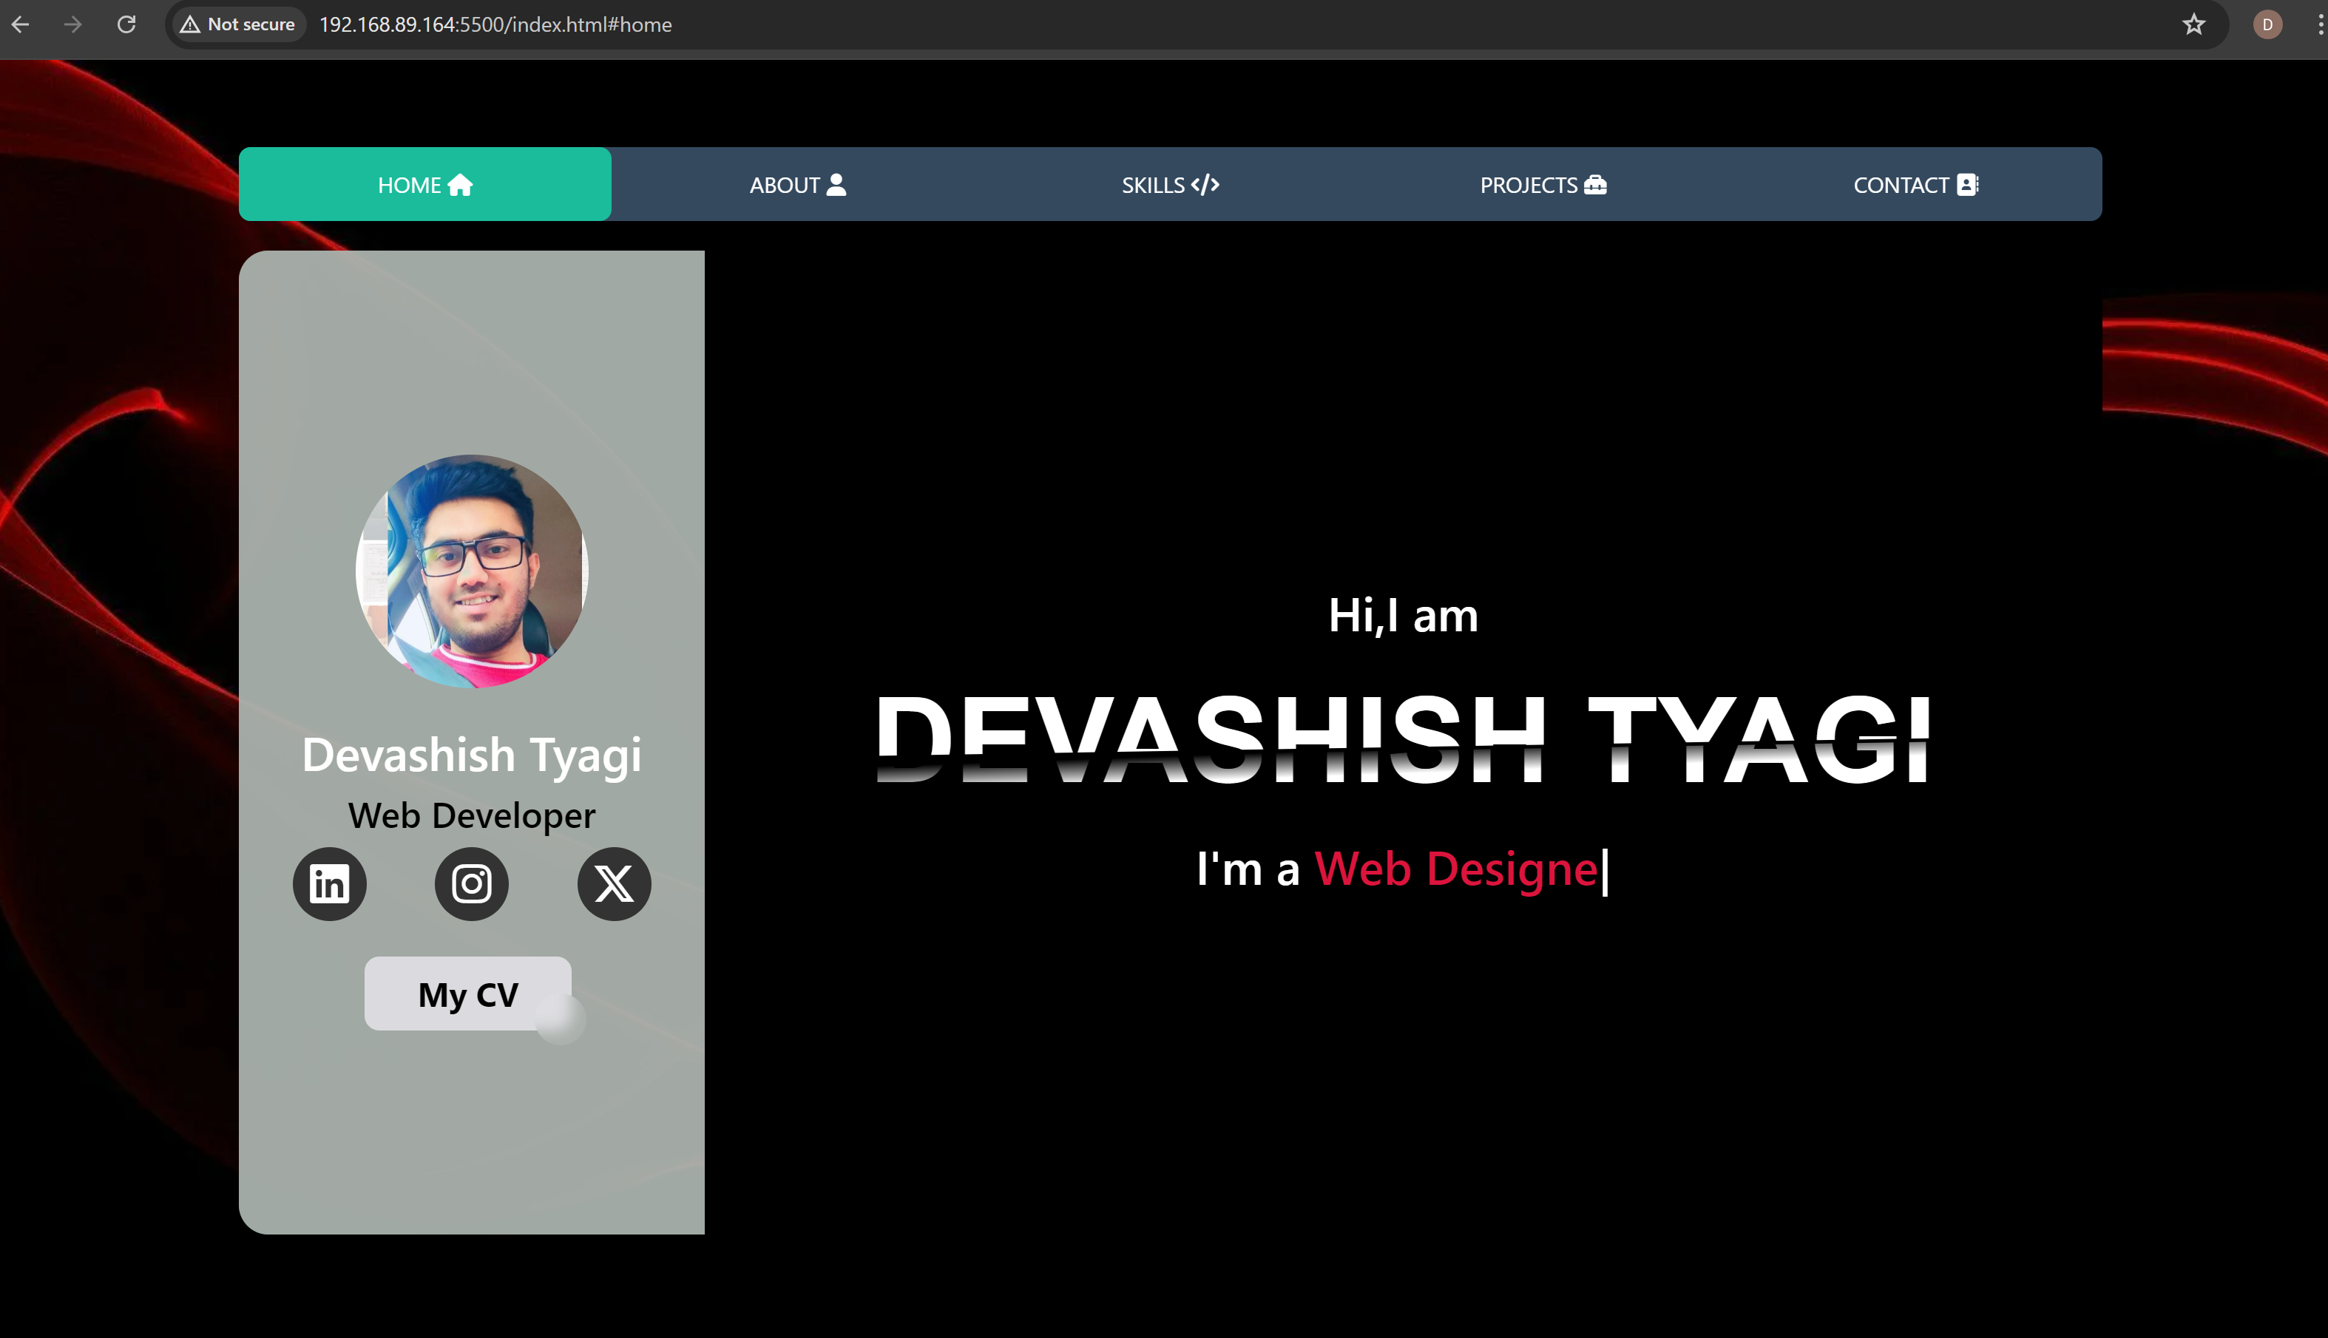This screenshot has width=2328, height=1338.
Task: Open the Chrome profile avatar D
Action: [2267, 25]
